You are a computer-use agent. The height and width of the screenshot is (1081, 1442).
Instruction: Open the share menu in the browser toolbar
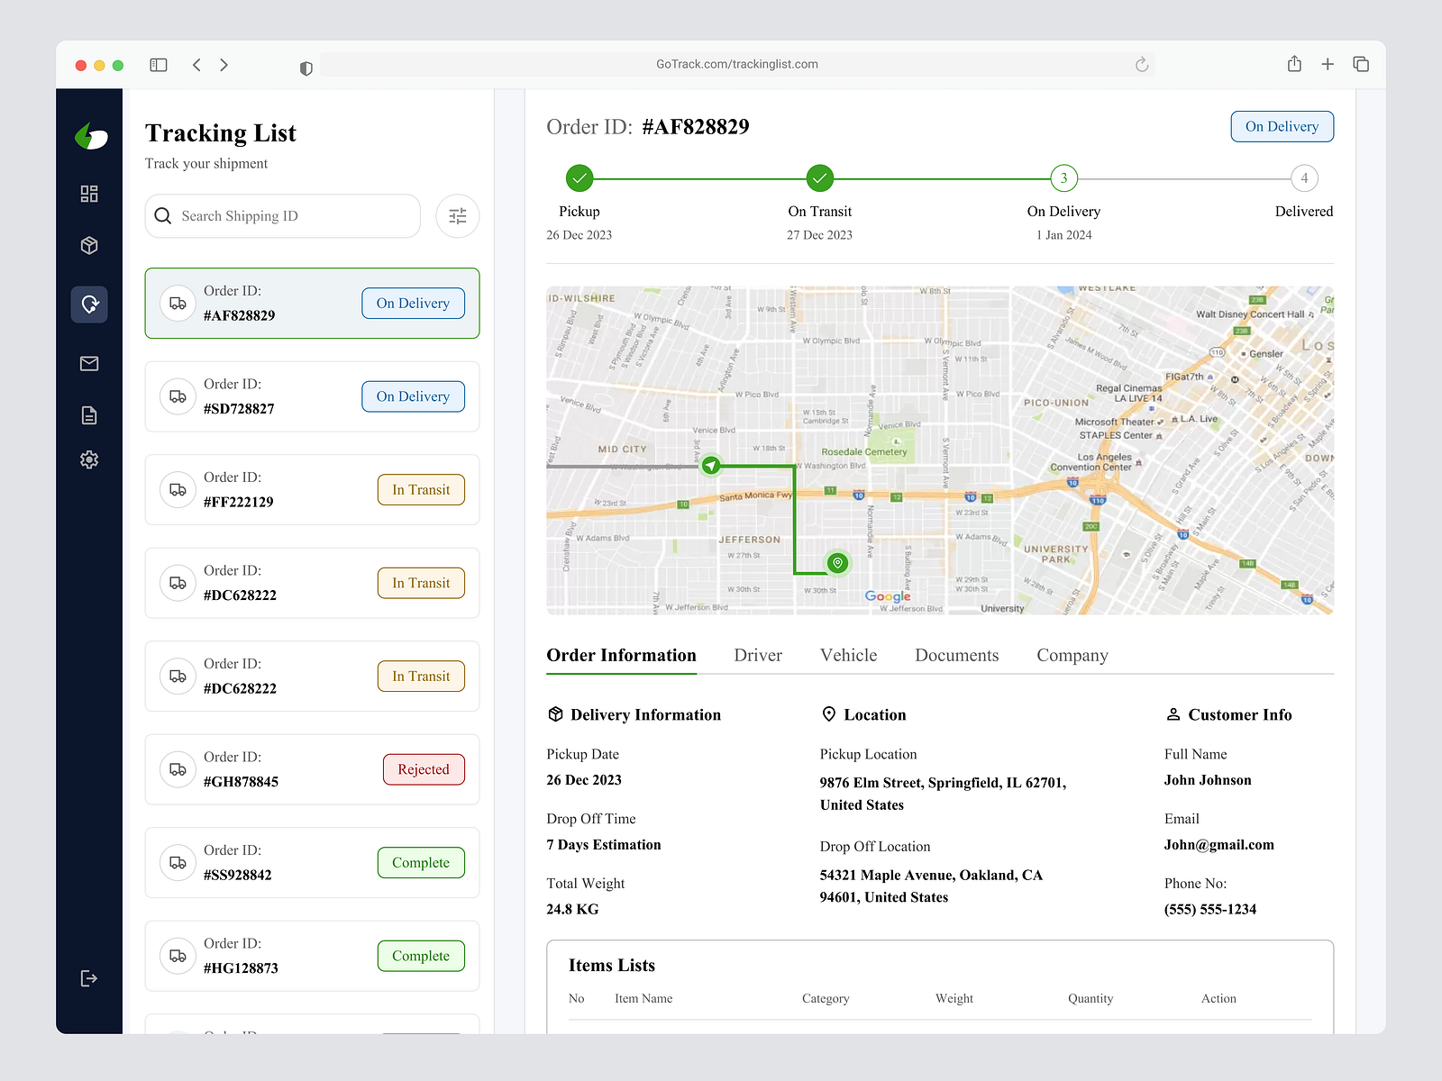click(1295, 64)
